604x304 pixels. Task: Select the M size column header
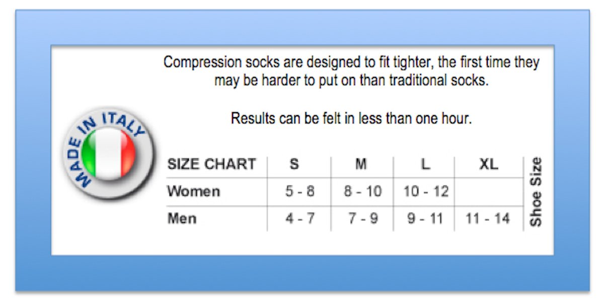tap(361, 164)
